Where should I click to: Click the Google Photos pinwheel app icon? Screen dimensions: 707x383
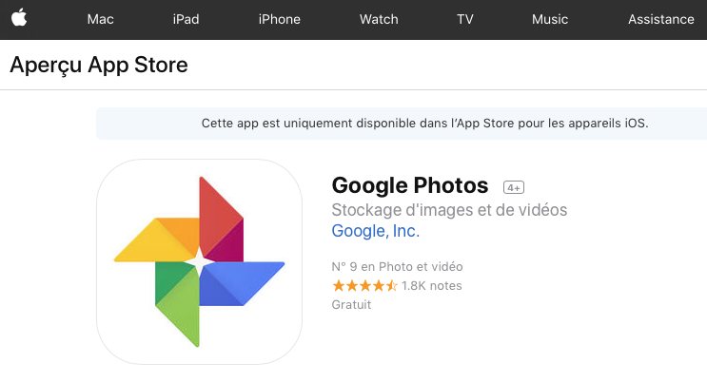tap(199, 261)
